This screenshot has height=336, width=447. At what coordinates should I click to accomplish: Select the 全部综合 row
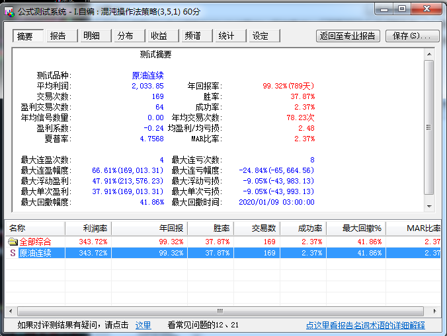click(x=36, y=242)
